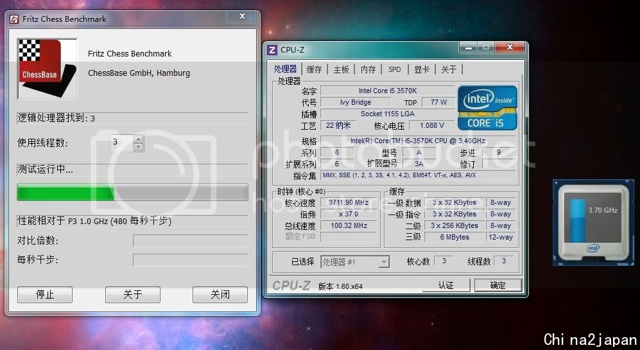
Task: Click the i5-3570K CPU @ 3.40GHz specification
Action: point(417,141)
